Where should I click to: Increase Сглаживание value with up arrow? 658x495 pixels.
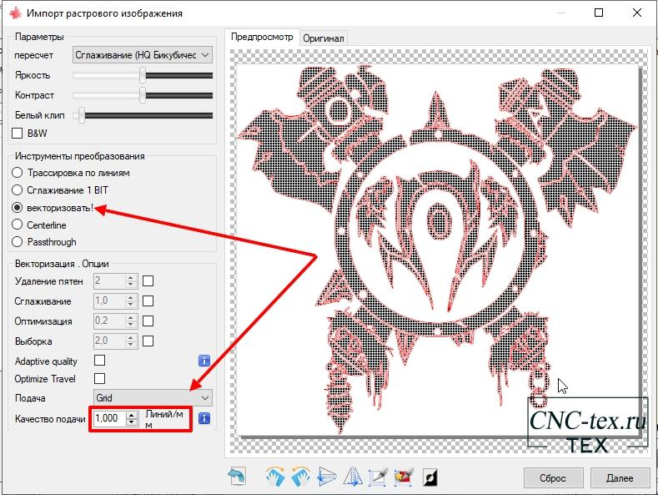click(x=131, y=297)
